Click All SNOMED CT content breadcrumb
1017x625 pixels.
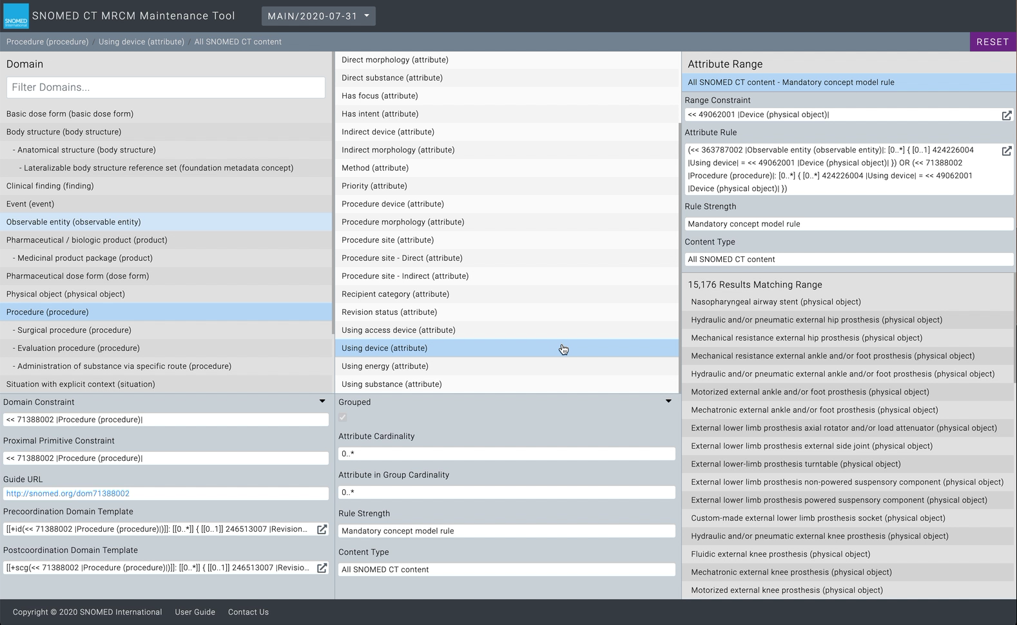[238, 42]
